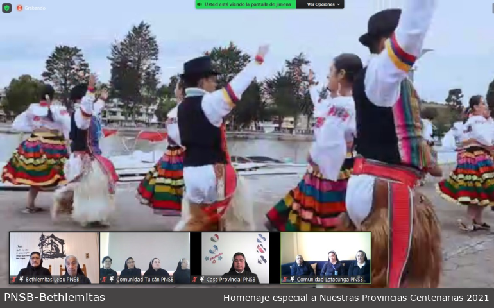Screen dimensions: 494x308
Task: Select the Bethlemitas Lebu PNSB video thumbnail
Action: click(55, 255)
